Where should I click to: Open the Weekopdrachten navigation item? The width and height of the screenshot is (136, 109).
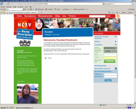[x=45, y=16]
